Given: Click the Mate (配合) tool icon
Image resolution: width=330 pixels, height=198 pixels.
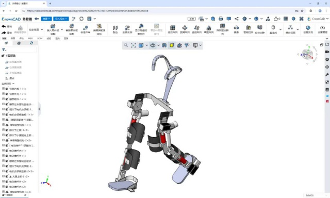Looking at the screenshot, I should [x=115, y=28].
